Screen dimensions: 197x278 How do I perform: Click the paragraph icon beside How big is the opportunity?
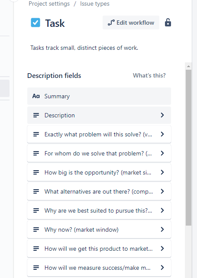36,172
